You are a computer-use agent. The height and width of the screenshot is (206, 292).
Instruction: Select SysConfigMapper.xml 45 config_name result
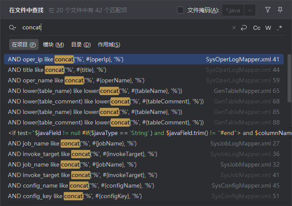click(144, 185)
